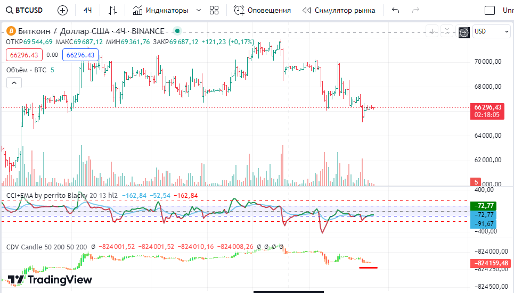514x293 pixels.
Task: Click the red -824 159,48 CDV value label
Action: pos(489,263)
